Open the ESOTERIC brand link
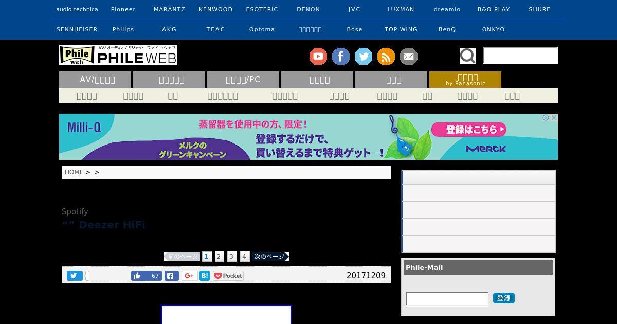 [262, 9]
